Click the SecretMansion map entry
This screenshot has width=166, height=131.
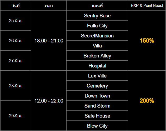point(97,36)
